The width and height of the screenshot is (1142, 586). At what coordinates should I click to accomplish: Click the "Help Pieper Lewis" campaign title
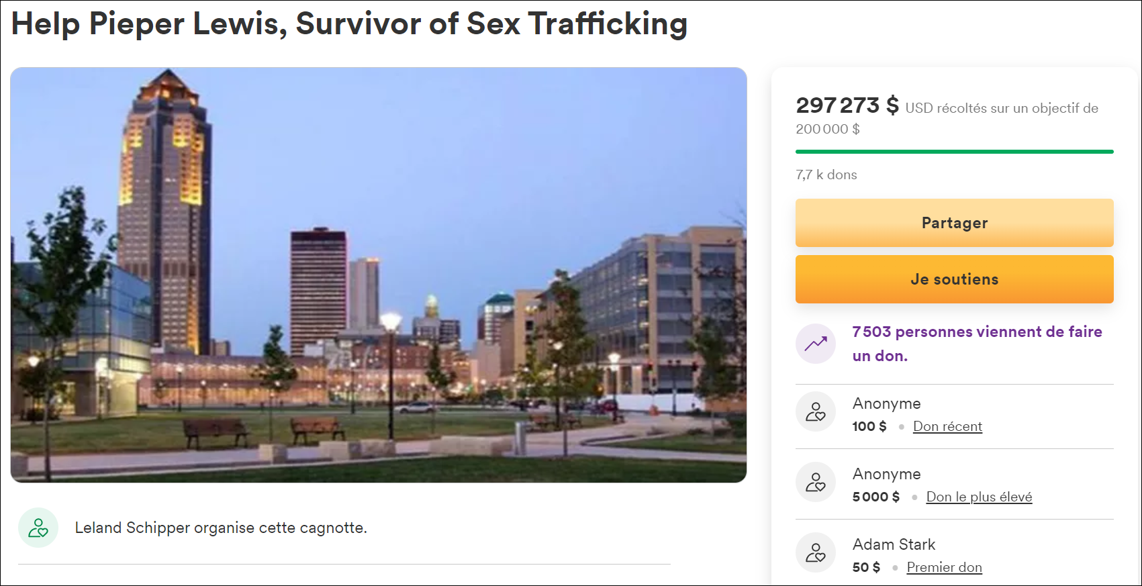349,24
